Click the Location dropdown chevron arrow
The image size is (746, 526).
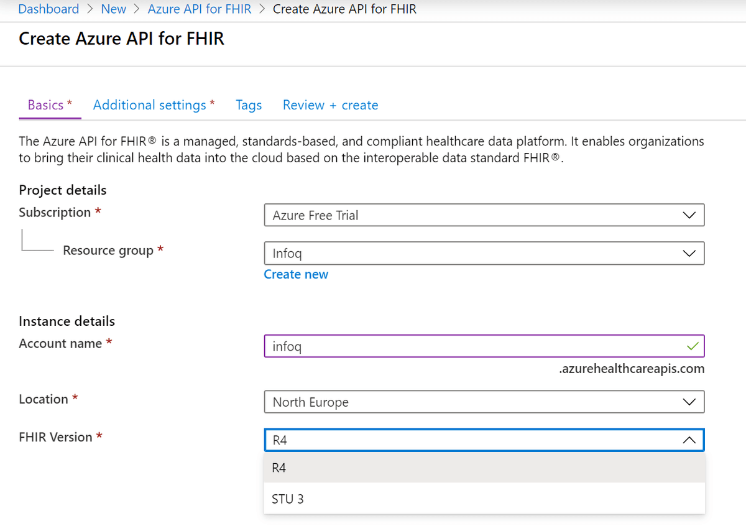coord(689,402)
